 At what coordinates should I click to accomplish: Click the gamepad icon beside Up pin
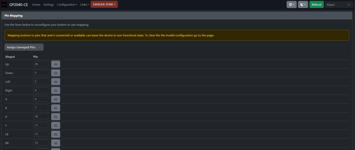[x=56, y=64]
